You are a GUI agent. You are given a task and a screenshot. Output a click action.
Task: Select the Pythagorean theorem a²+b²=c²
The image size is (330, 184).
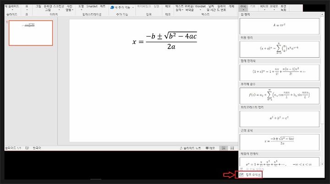[279, 119]
